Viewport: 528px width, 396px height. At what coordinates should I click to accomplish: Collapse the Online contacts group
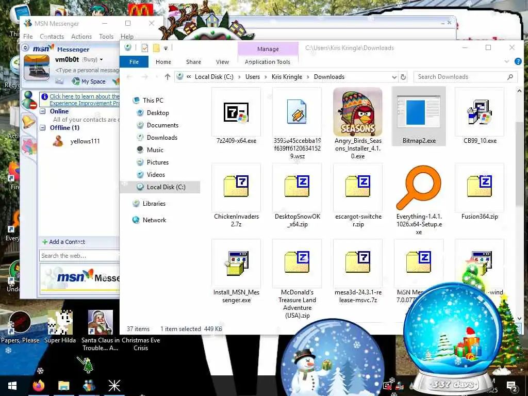coord(43,111)
